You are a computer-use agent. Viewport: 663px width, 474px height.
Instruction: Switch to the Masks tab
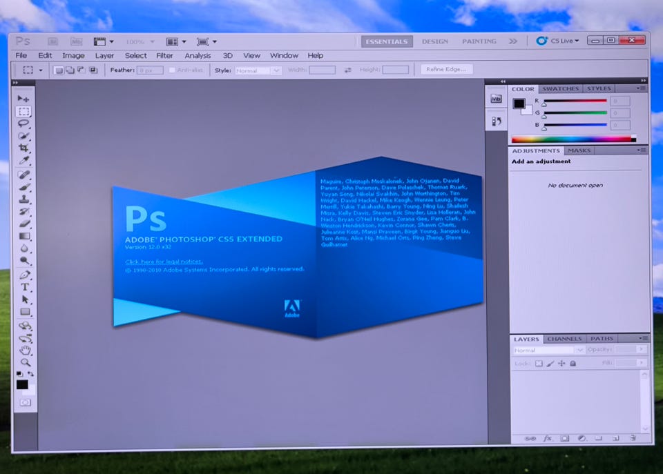pyautogui.click(x=579, y=150)
